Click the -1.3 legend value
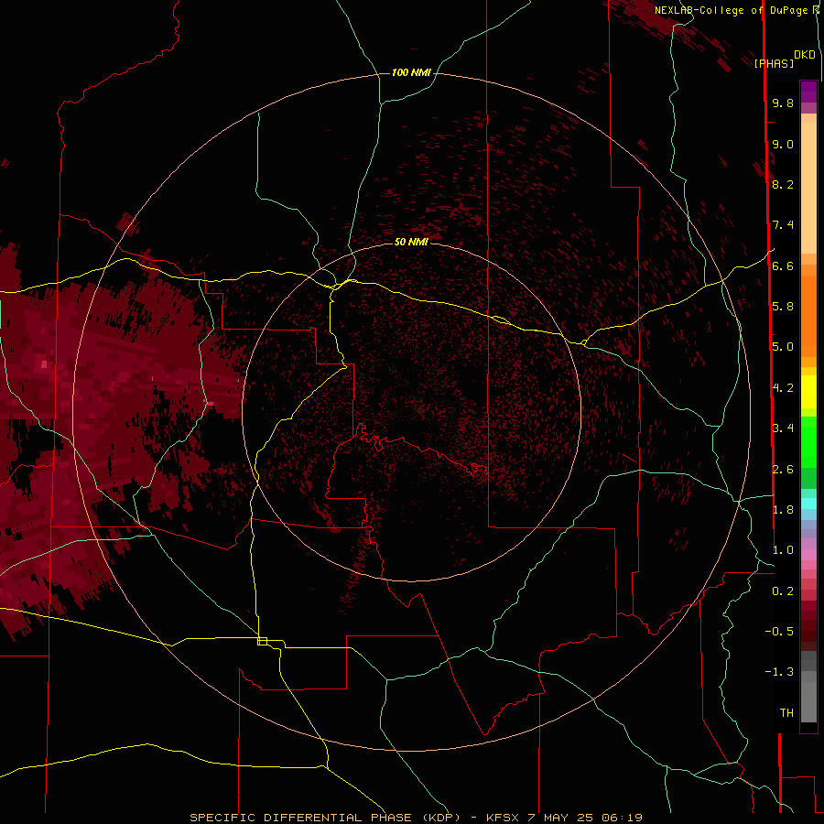This screenshot has height=824, width=824. [779, 672]
